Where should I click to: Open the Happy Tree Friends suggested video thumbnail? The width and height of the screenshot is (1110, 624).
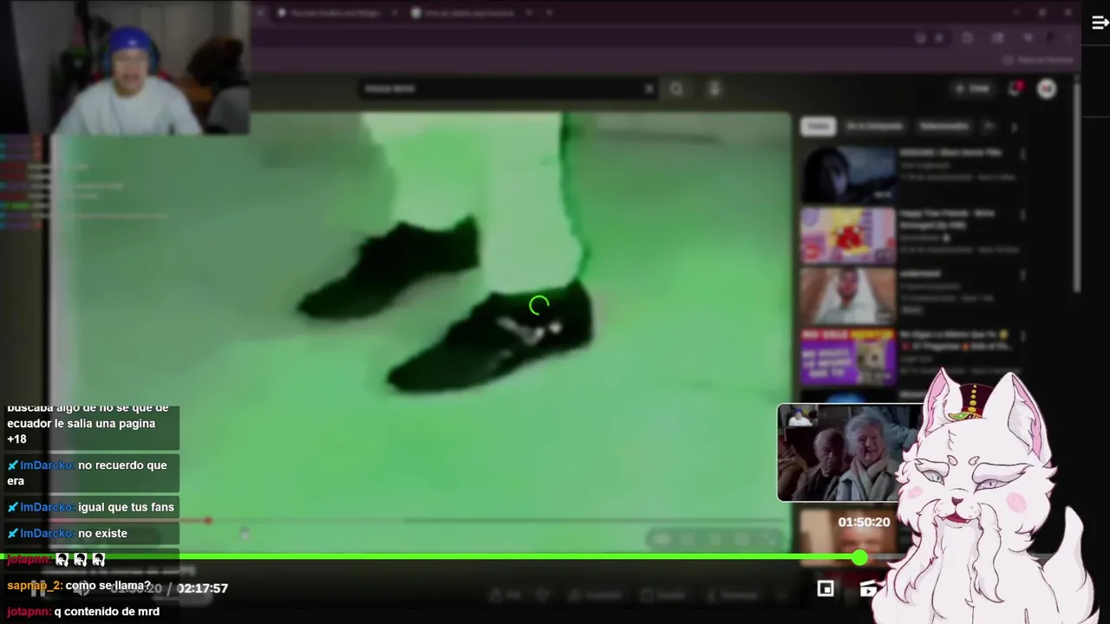point(848,235)
